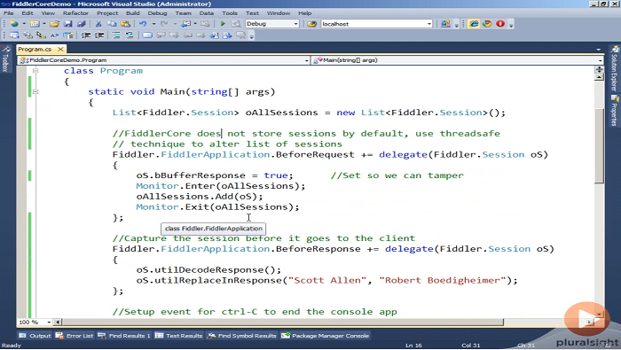
Task: Close the Program.cs tab
Action: click(60, 49)
